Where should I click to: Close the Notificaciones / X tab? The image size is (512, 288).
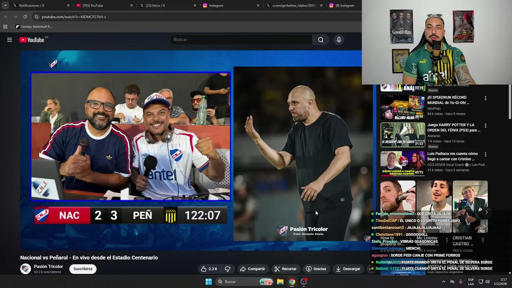coord(68,6)
